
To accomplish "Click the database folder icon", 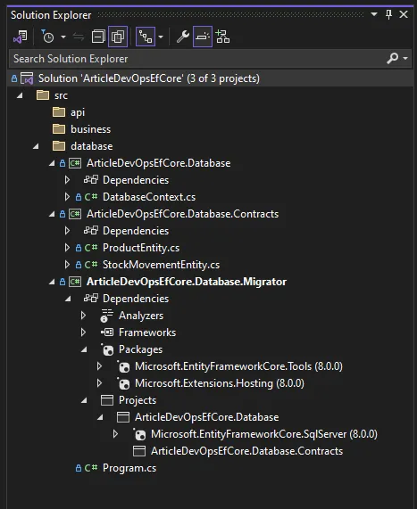I will coord(59,146).
